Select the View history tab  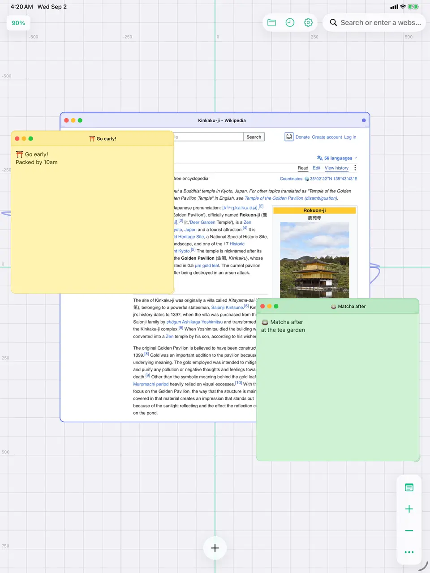click(x=336, y=168)
